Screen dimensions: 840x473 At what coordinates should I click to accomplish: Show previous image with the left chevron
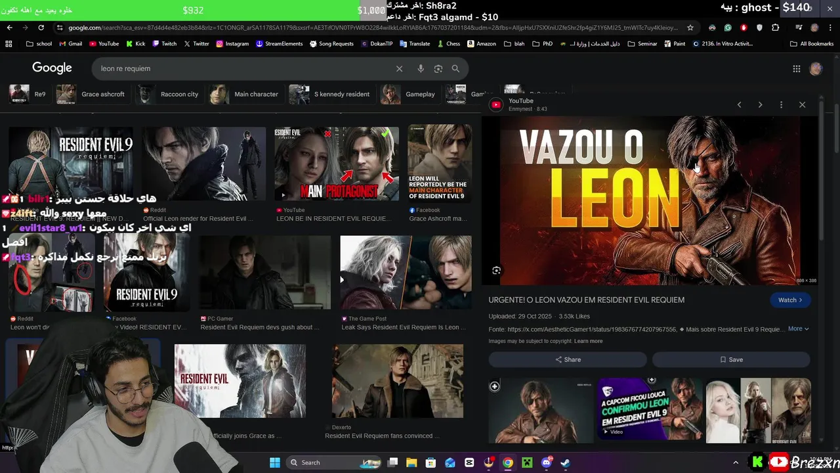(x=739, y=104)
